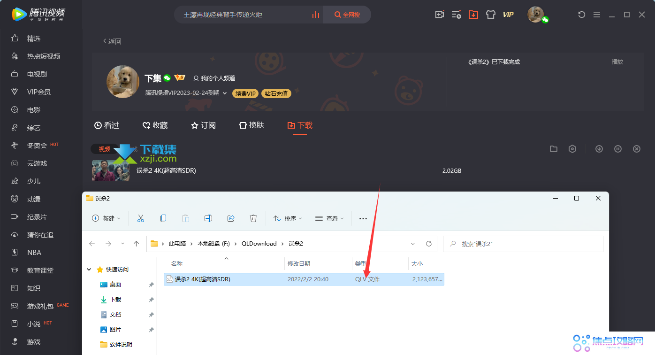This screenshot has height=355, width=655.
Task: Switch to the 订阅 tab
Action: (203, 125)
